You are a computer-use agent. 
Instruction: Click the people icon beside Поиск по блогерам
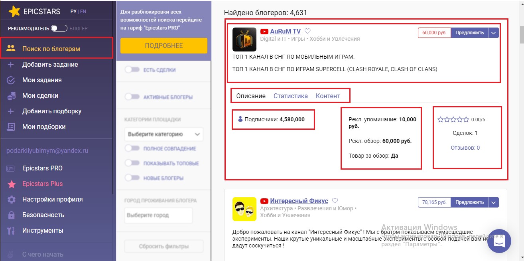pos(11,49)
